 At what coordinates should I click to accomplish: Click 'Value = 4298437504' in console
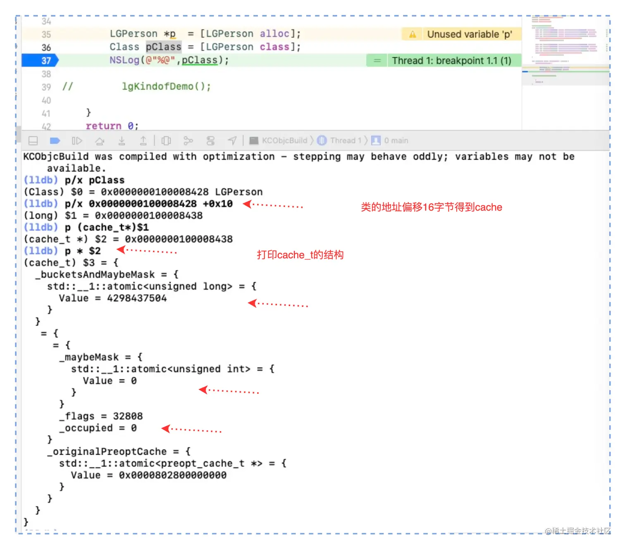click(113, 298)
